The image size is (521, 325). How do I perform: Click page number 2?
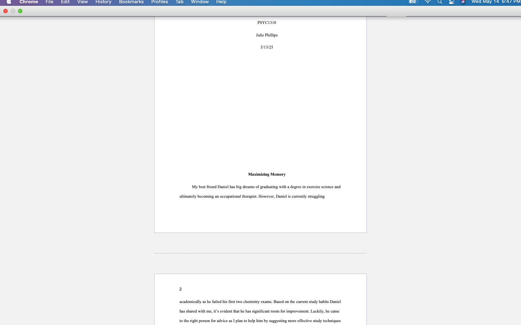[181, 289]
